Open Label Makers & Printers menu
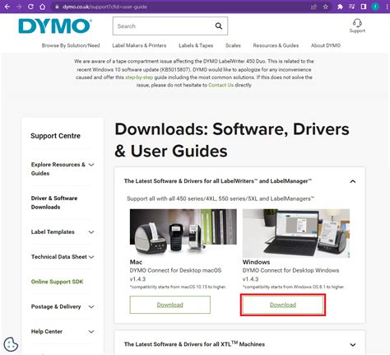This screenshot has height=355, width=390. point(139,45)
